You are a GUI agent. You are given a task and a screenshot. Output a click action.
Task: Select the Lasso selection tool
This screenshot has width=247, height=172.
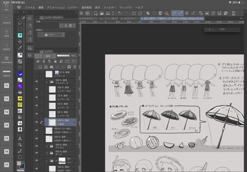[x=20, y=23]
